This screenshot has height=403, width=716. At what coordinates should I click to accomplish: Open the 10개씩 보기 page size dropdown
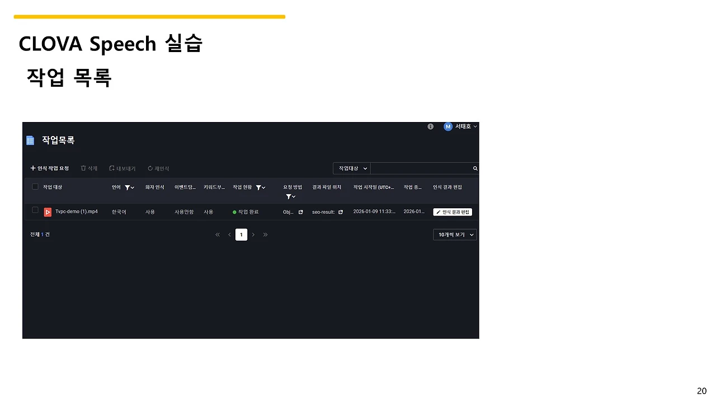(455, 235)
